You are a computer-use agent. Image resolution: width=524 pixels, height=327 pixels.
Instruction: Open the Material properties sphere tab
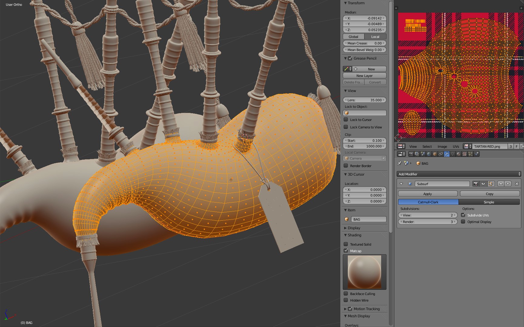pyautogui.click(x=458, y=154)
